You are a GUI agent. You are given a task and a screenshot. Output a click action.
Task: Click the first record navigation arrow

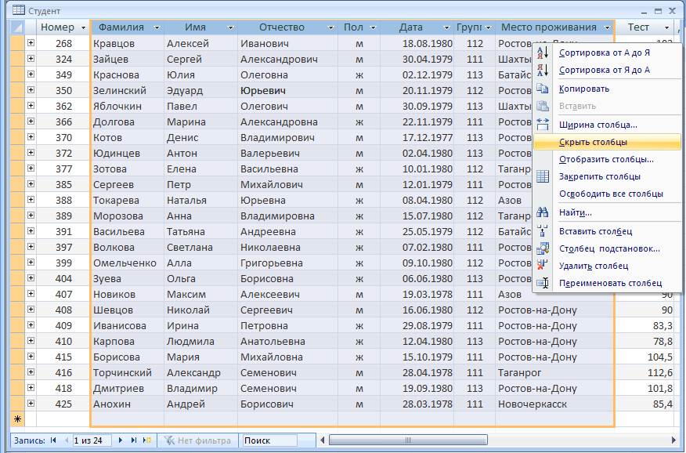point(53,440)
